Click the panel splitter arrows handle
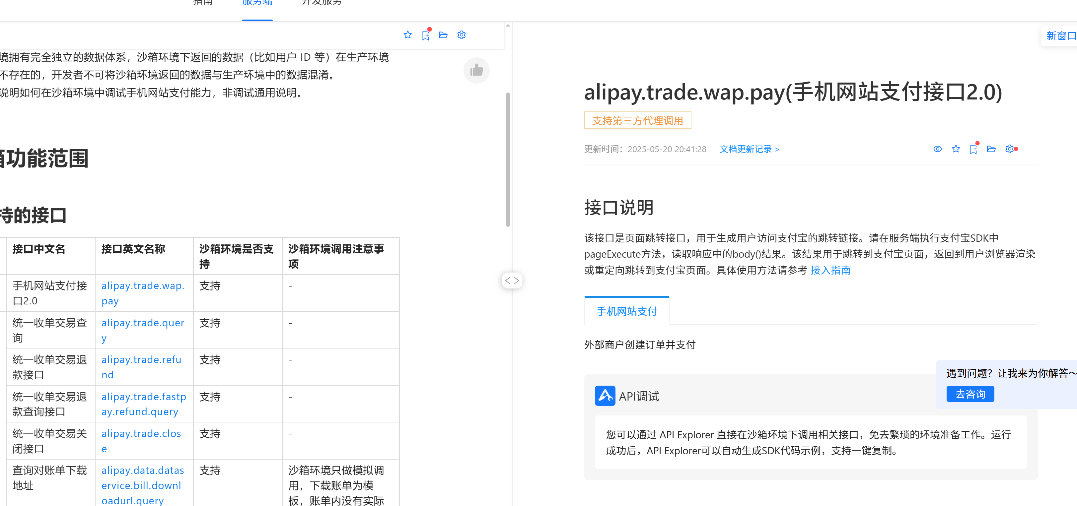This screenshot has height=506, width=1077. tap(512, 281)
